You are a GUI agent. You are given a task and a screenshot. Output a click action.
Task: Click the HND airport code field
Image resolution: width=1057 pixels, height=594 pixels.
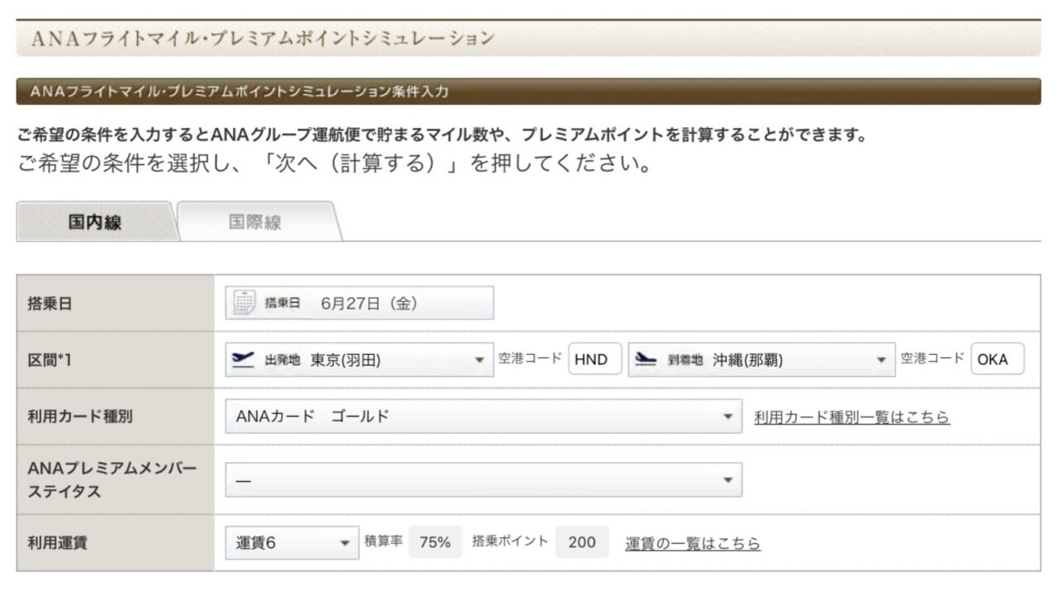595,360
